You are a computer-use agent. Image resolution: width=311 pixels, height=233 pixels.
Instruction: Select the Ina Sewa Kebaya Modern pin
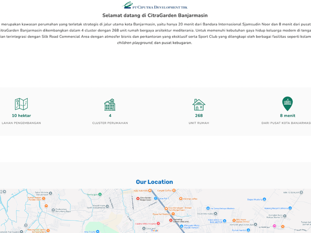point(208,208)
